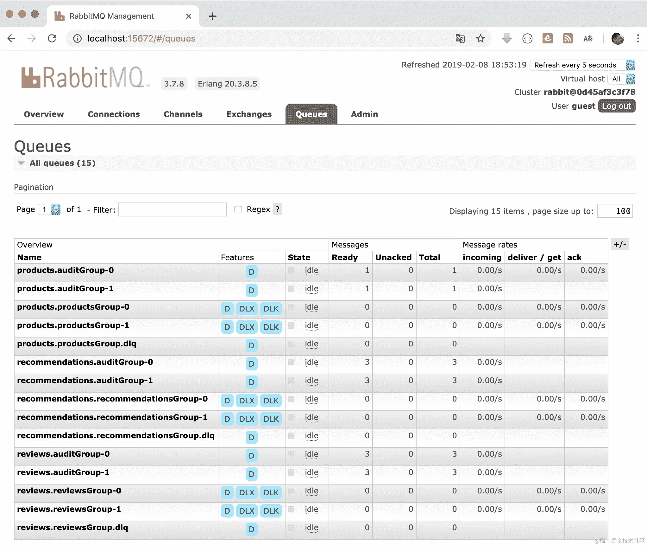Click the Log out button
Image resolution: width=647 pixels, height=546 pixels.
pyautogui.click(x=617, y=106)
